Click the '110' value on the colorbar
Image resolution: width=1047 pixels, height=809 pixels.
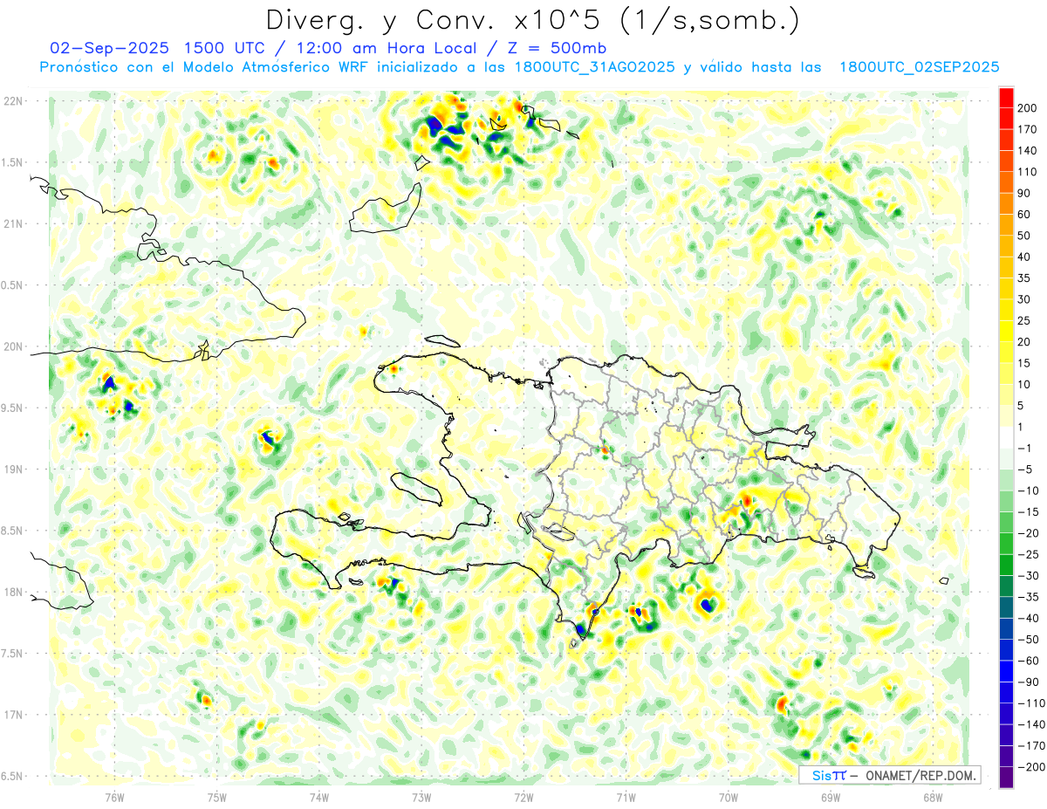pos(1027,171)
